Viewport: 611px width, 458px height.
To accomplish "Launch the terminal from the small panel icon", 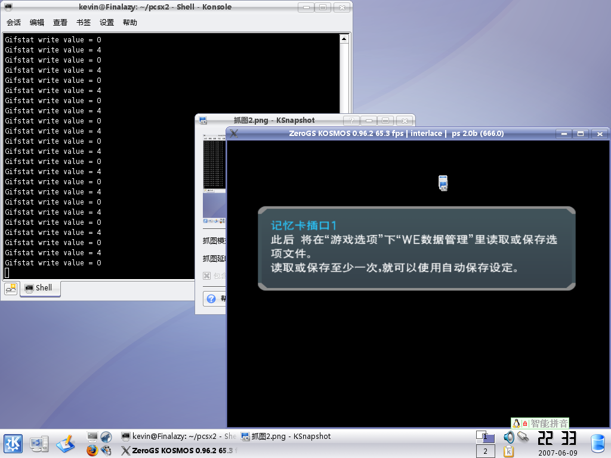I will tap(92, 437).
